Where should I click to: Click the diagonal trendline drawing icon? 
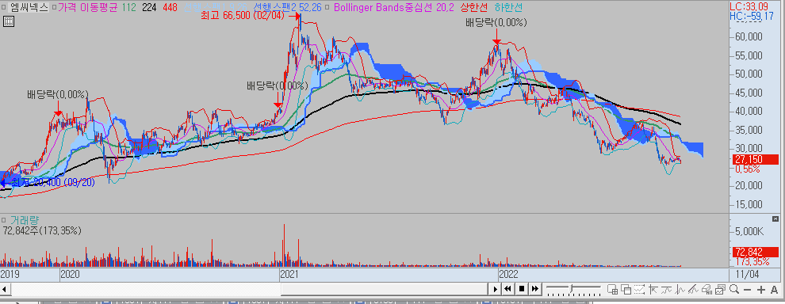click(x=693, y=289)
